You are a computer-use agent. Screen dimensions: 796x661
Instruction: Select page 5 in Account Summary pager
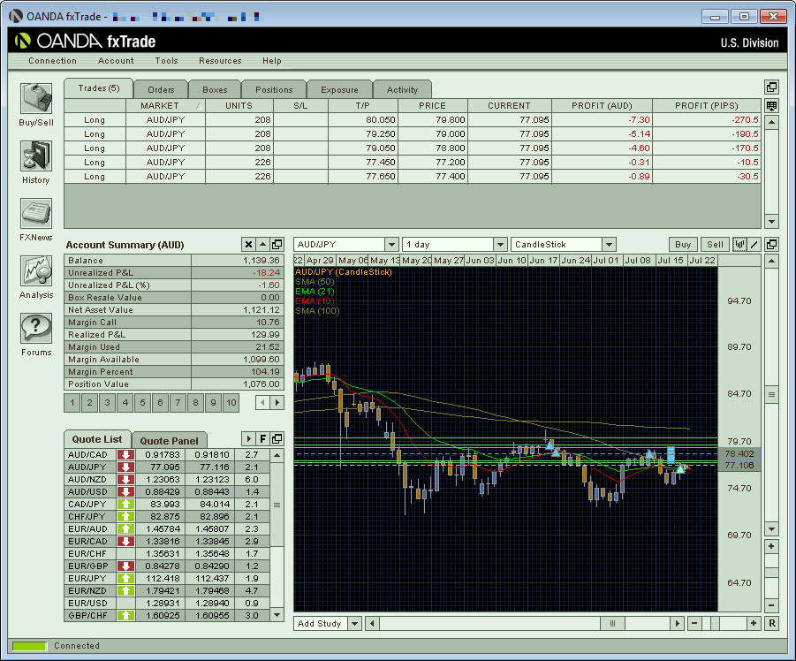[x=142, y=403]
